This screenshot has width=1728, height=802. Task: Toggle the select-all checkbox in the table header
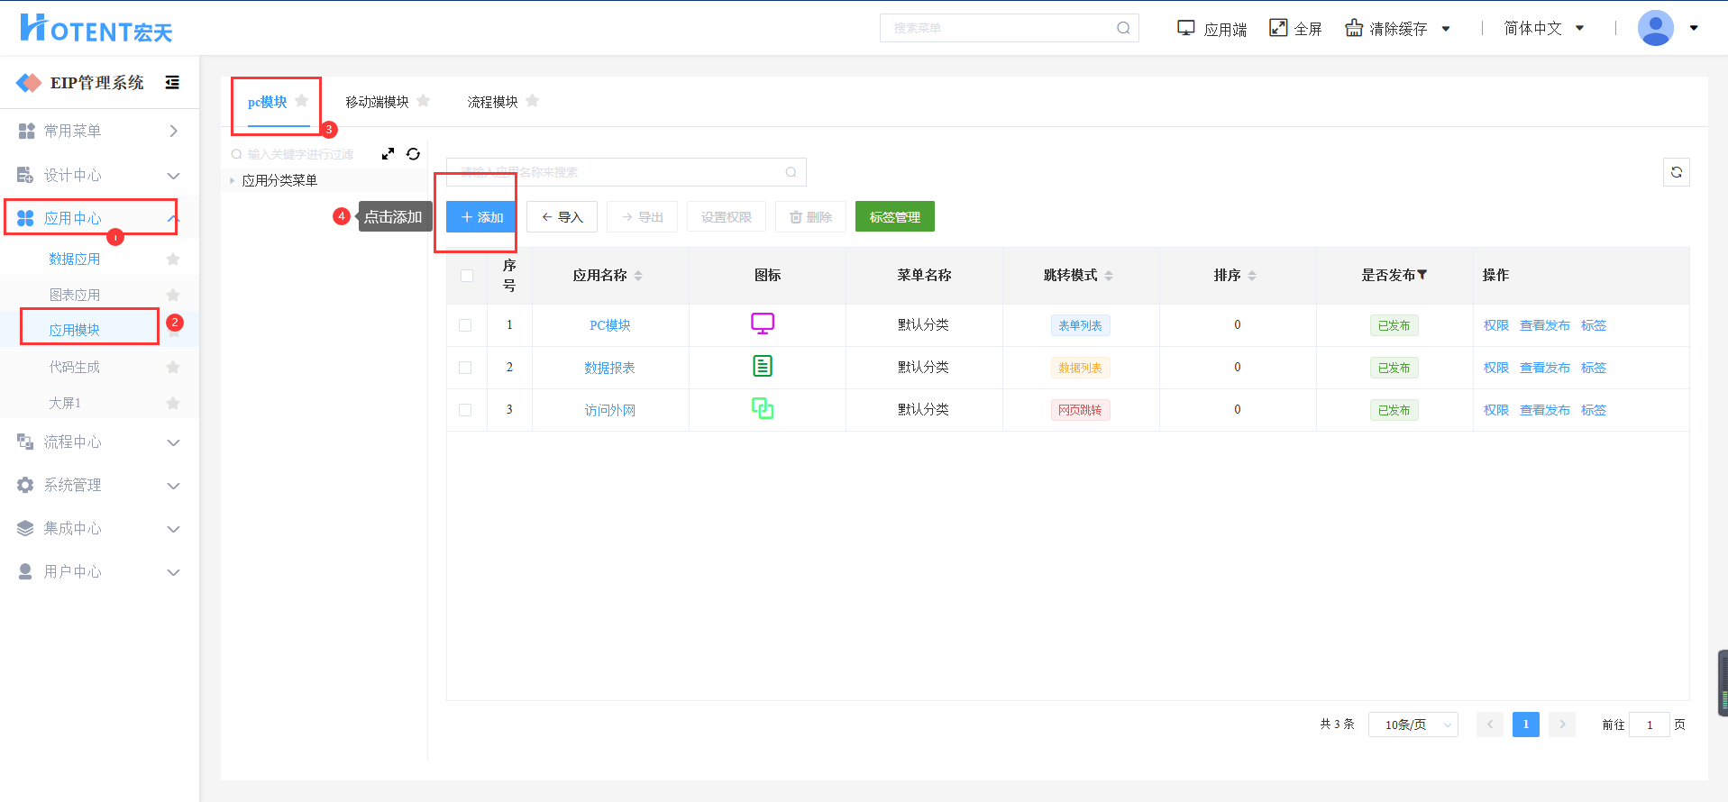(467, 276)
